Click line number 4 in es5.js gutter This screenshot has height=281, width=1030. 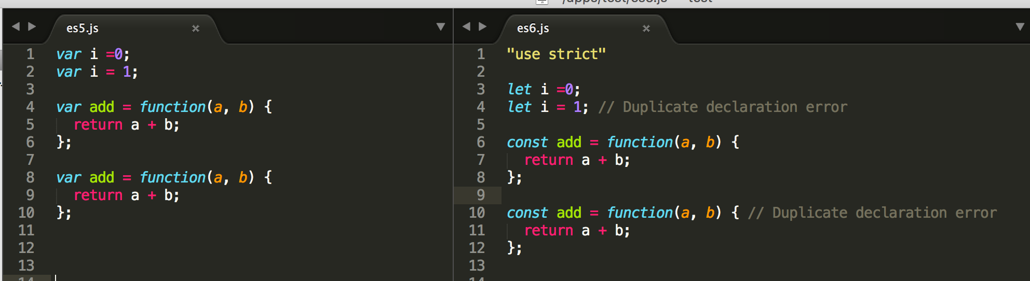tap(30, 107)
